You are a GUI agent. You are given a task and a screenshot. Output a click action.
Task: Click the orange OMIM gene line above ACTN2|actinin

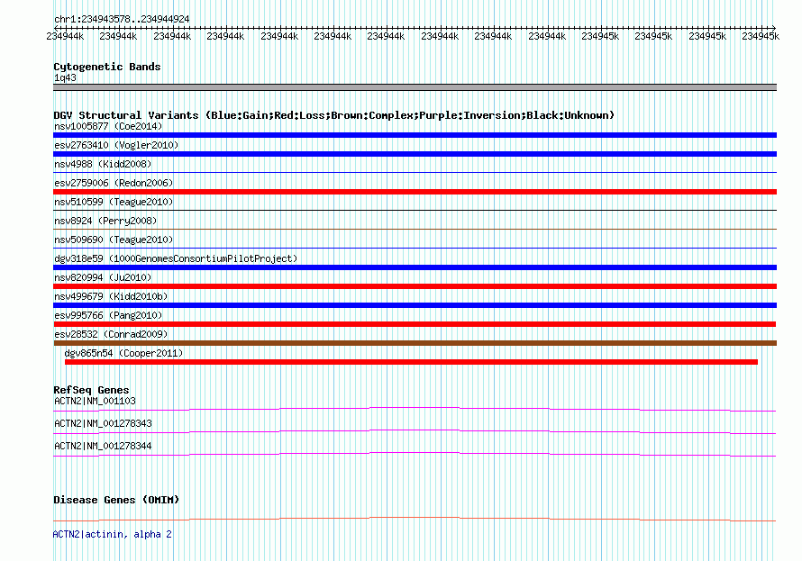415,519
